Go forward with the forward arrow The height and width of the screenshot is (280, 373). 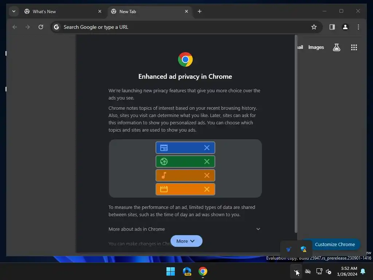[x=28, y=27]
